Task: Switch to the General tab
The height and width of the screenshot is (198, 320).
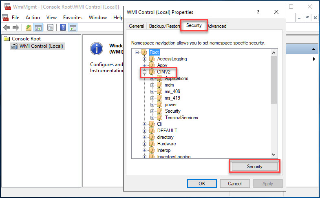Action: [x=137, y=26]
